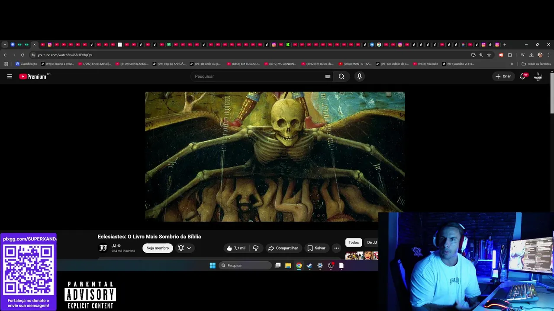Open tab search dropdown arrow
The height and width of the screenshot is (311, 554).
(x=5, y=44)
